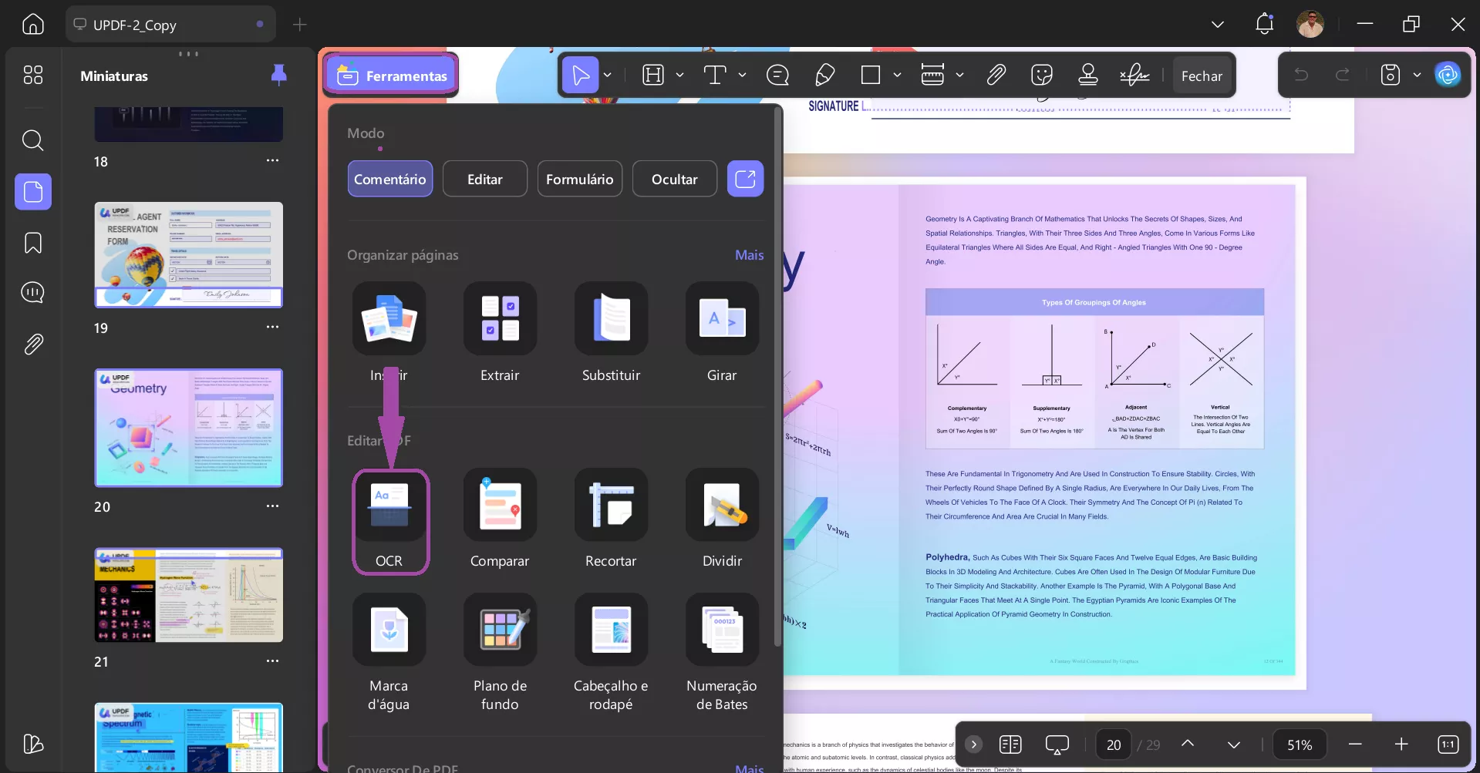Open the thumbnail grid view icon in sidebar
The height and width of the screenshot is (773, 1480).
pyautogui.click(x=33, y=75)
